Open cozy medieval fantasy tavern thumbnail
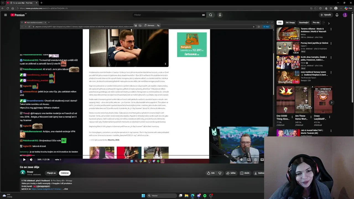The height and width of the screenshot is (199, 354). tap(288, 77)
